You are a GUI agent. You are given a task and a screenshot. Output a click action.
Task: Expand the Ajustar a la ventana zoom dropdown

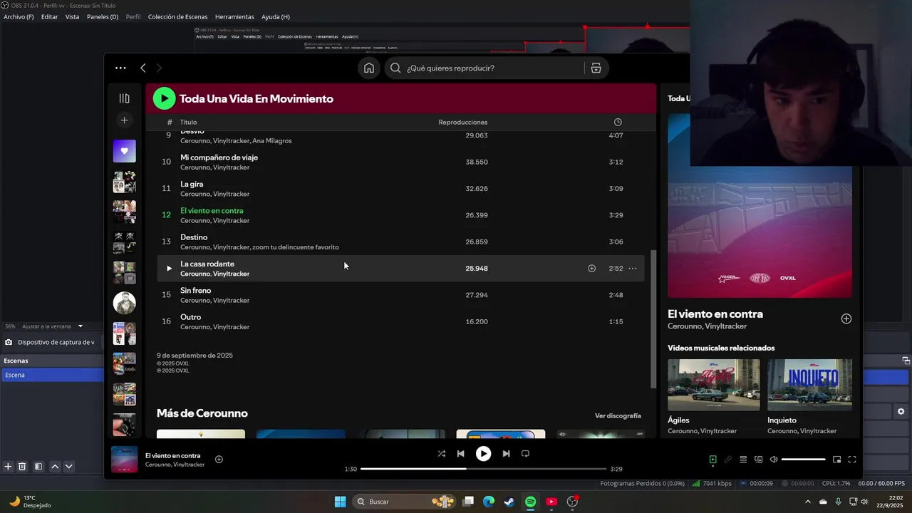tap(80, 326)
